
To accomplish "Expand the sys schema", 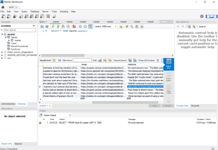I will coord(2,58).
